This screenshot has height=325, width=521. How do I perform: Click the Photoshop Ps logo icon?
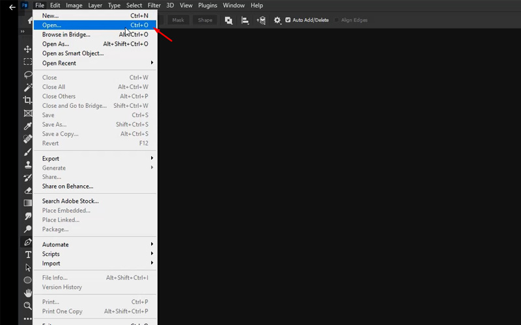(x=25, y=5)
